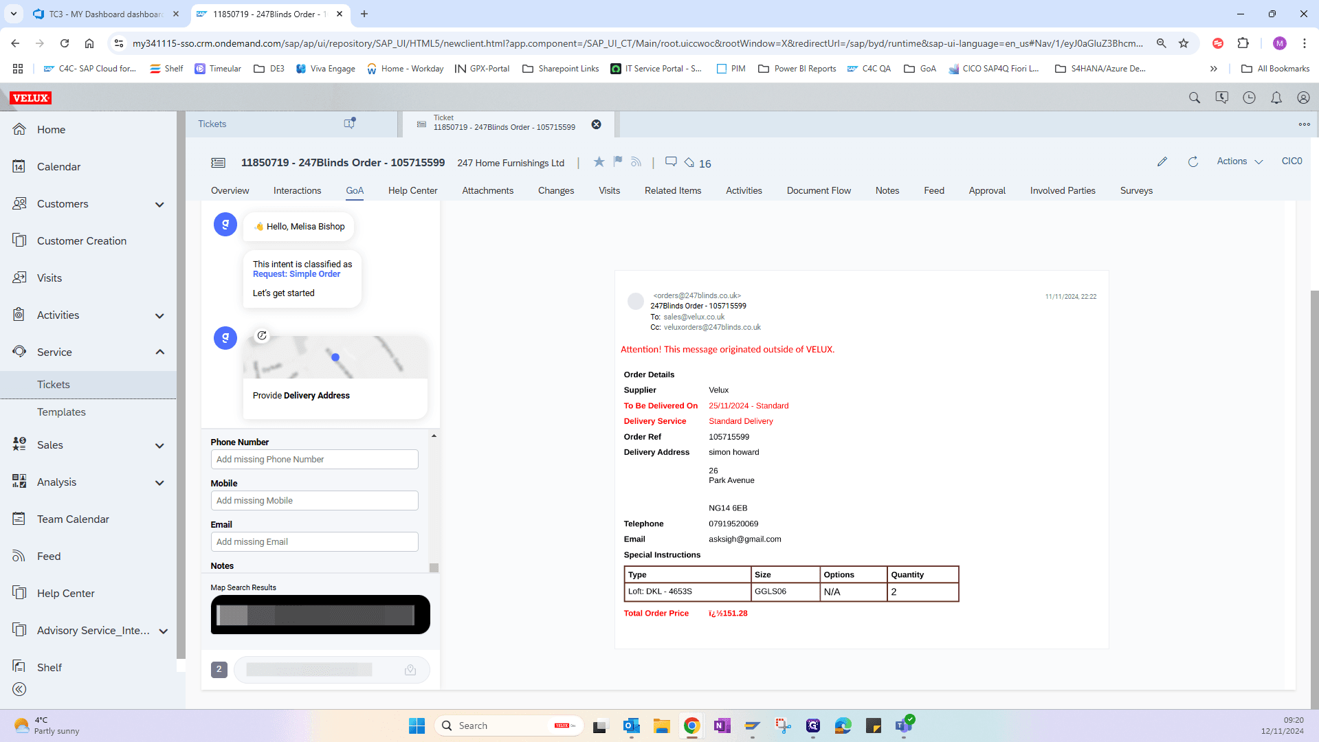The width and height of the screenshot is (1319, 742).
Task: Open the user profile icon in the header
Action: (x=1303, y=98)
